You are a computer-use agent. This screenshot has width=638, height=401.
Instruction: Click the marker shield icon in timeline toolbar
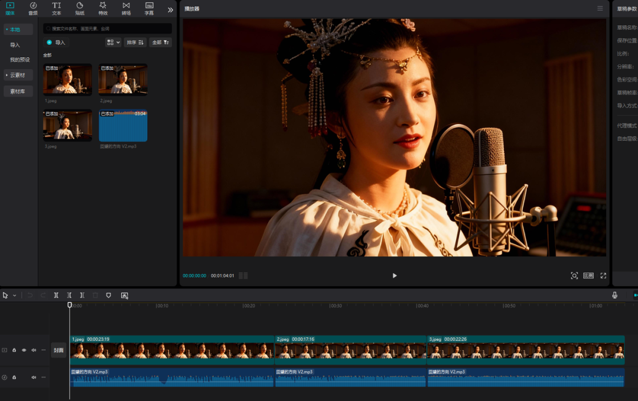108,295
